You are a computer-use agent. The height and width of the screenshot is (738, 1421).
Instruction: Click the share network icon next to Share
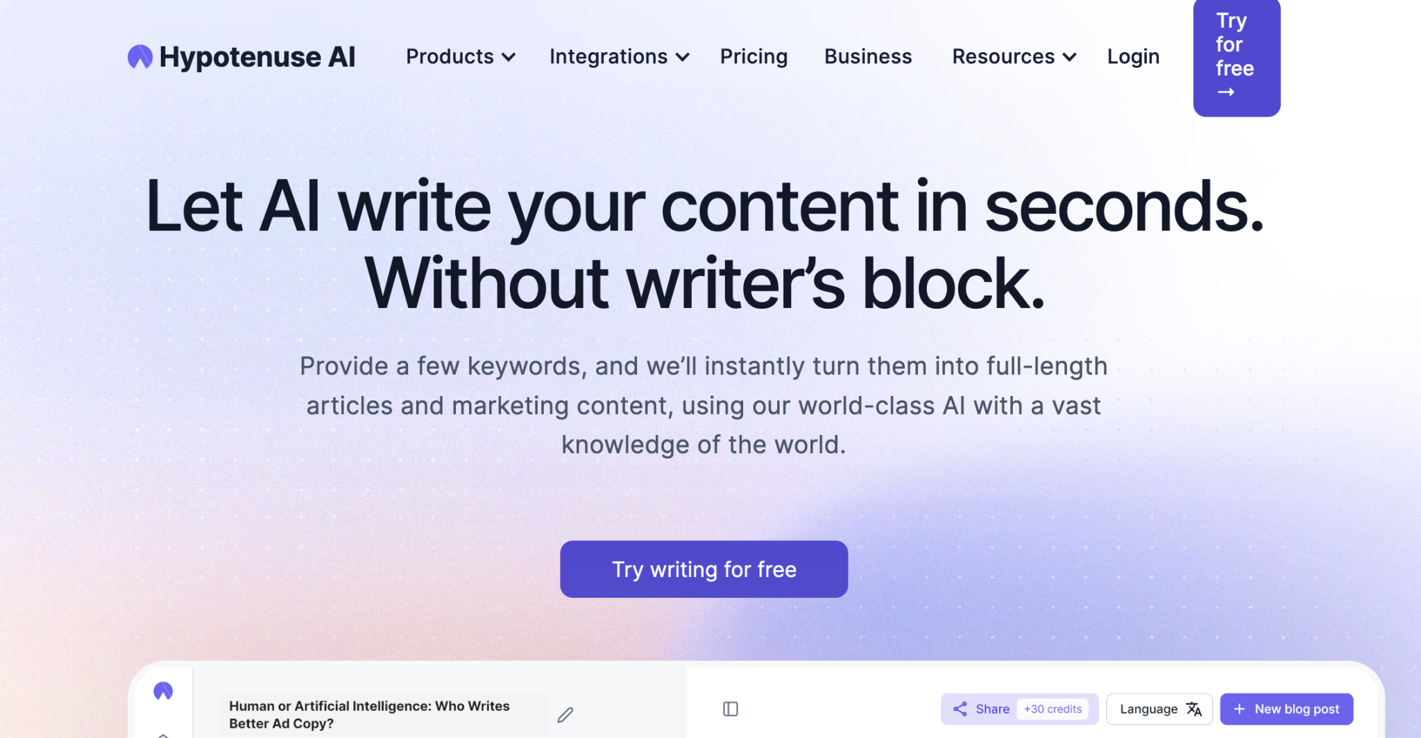961,709
